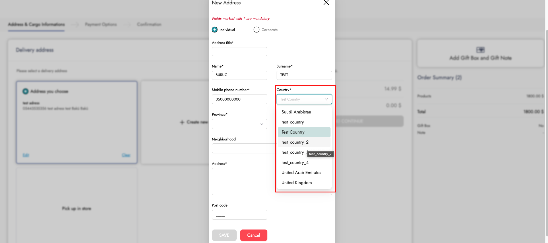Screen dimensions: 548x243
Task: Close the New Address dialog
Action: [326, 3]
